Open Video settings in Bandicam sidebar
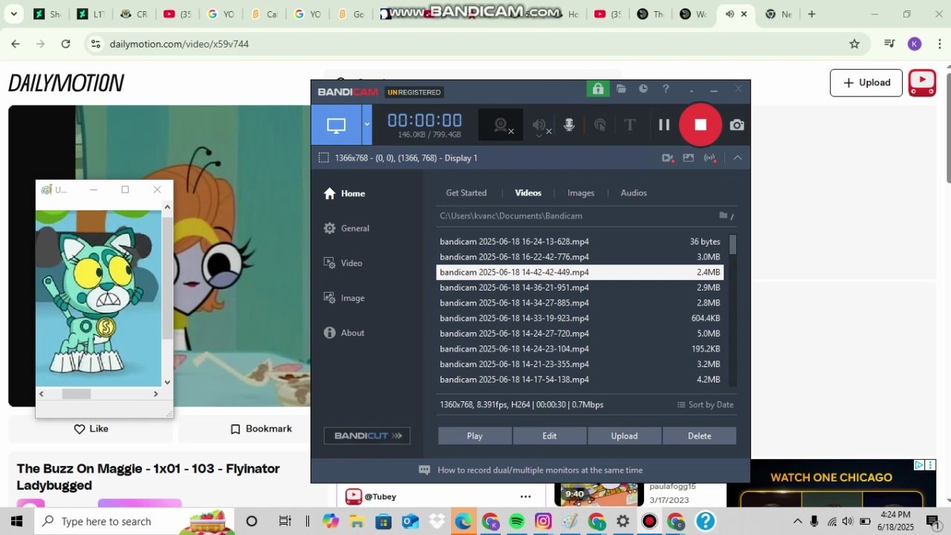This screenshot has height=535, width=951. (x=343, y=263)
